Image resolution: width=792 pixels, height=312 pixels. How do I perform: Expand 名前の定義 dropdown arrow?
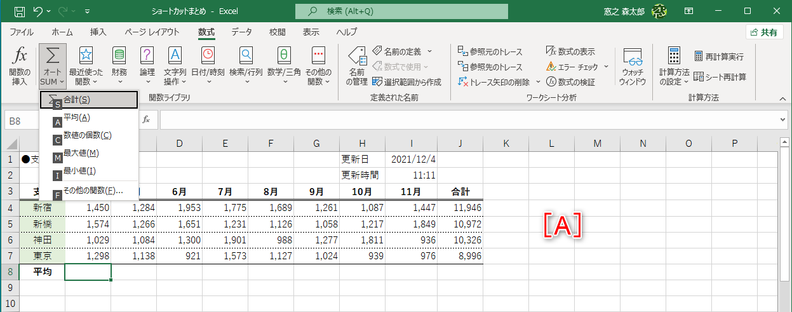point(429,51)
